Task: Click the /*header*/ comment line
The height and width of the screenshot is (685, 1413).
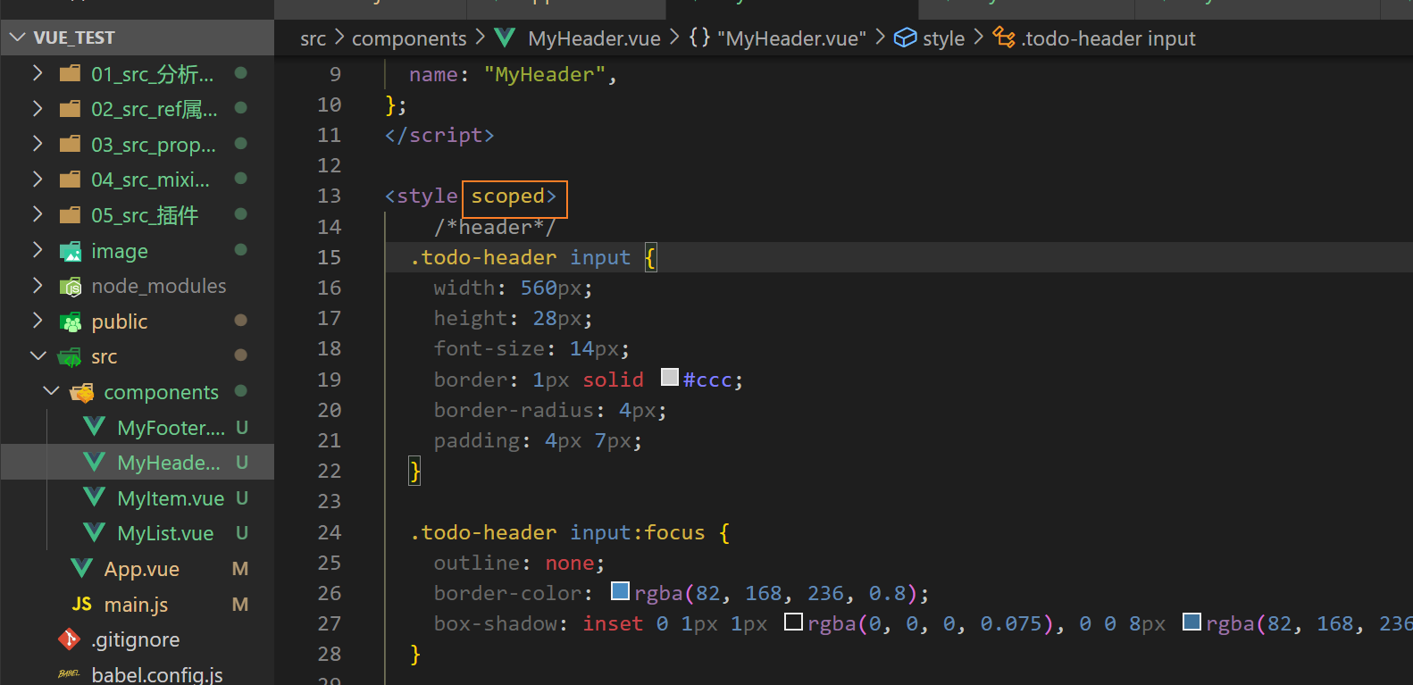Action: 495,227
